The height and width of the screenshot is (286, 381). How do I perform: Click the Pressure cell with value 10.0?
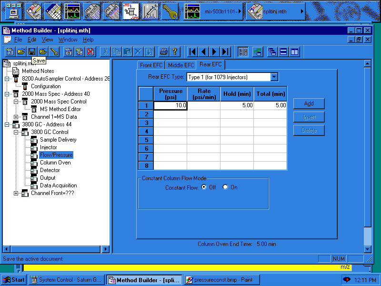pyautogui.click(x=170, y=105)
